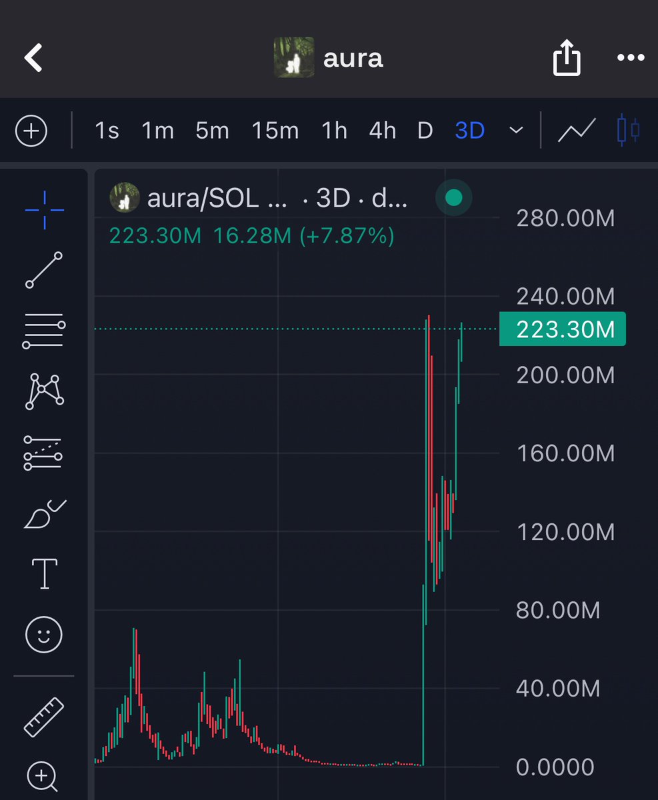Tap the 240.00M price axis label

click(x=565, y=296)
